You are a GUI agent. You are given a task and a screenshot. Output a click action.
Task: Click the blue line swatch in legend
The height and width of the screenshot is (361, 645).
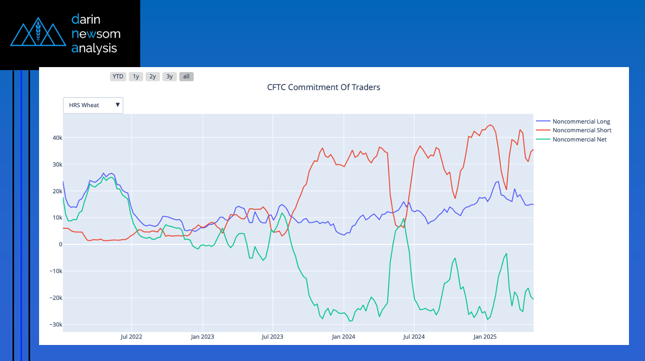tap(543, 122)
